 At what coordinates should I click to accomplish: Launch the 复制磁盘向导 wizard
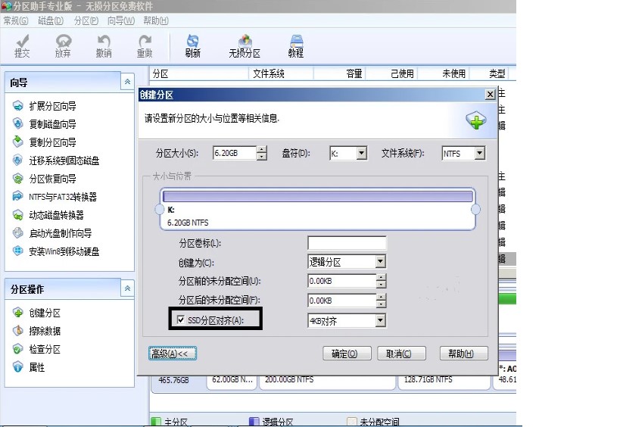pos(45,124)
